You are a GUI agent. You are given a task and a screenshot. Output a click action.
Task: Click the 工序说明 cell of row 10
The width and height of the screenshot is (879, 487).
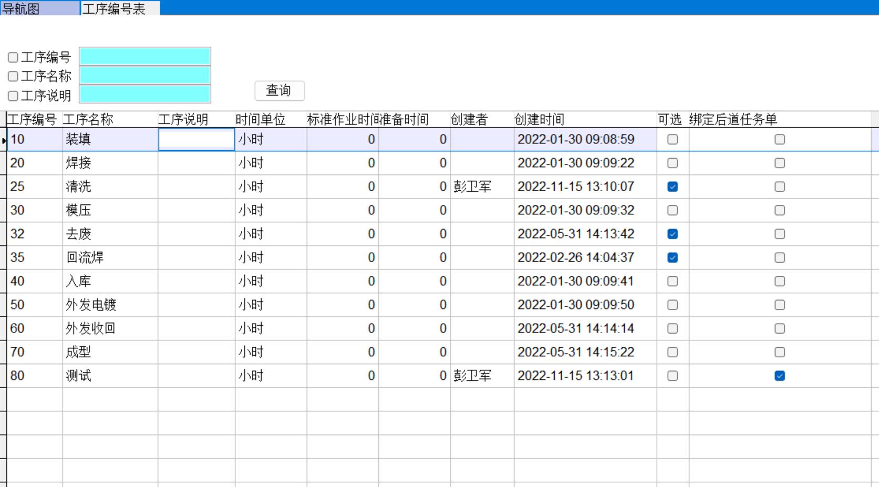(197, 140)
